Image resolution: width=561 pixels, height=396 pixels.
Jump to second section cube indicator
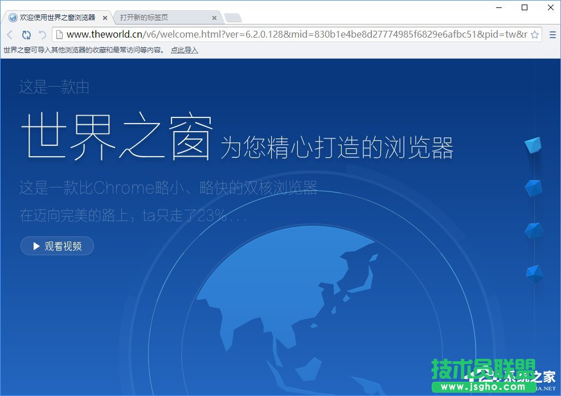[x=534, y=189]
